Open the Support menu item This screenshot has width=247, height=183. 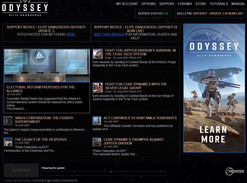(x=167, y=4)
